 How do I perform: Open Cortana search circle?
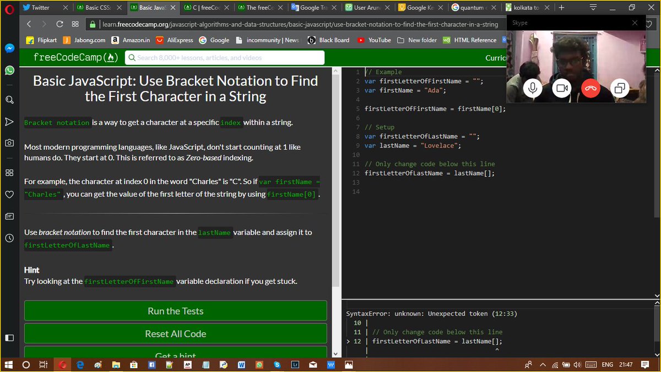tap(26, 365)
